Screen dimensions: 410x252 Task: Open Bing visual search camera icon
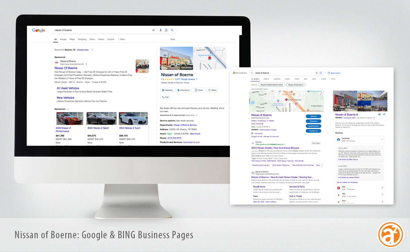321,73
